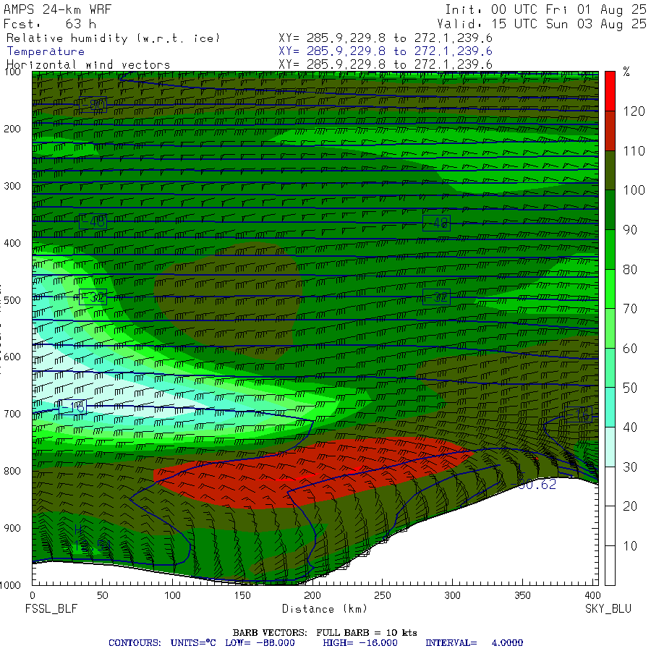Click the bright red colorbar segment above 120
The width and height of the screenshot is (651, 651).
(610, 91)
